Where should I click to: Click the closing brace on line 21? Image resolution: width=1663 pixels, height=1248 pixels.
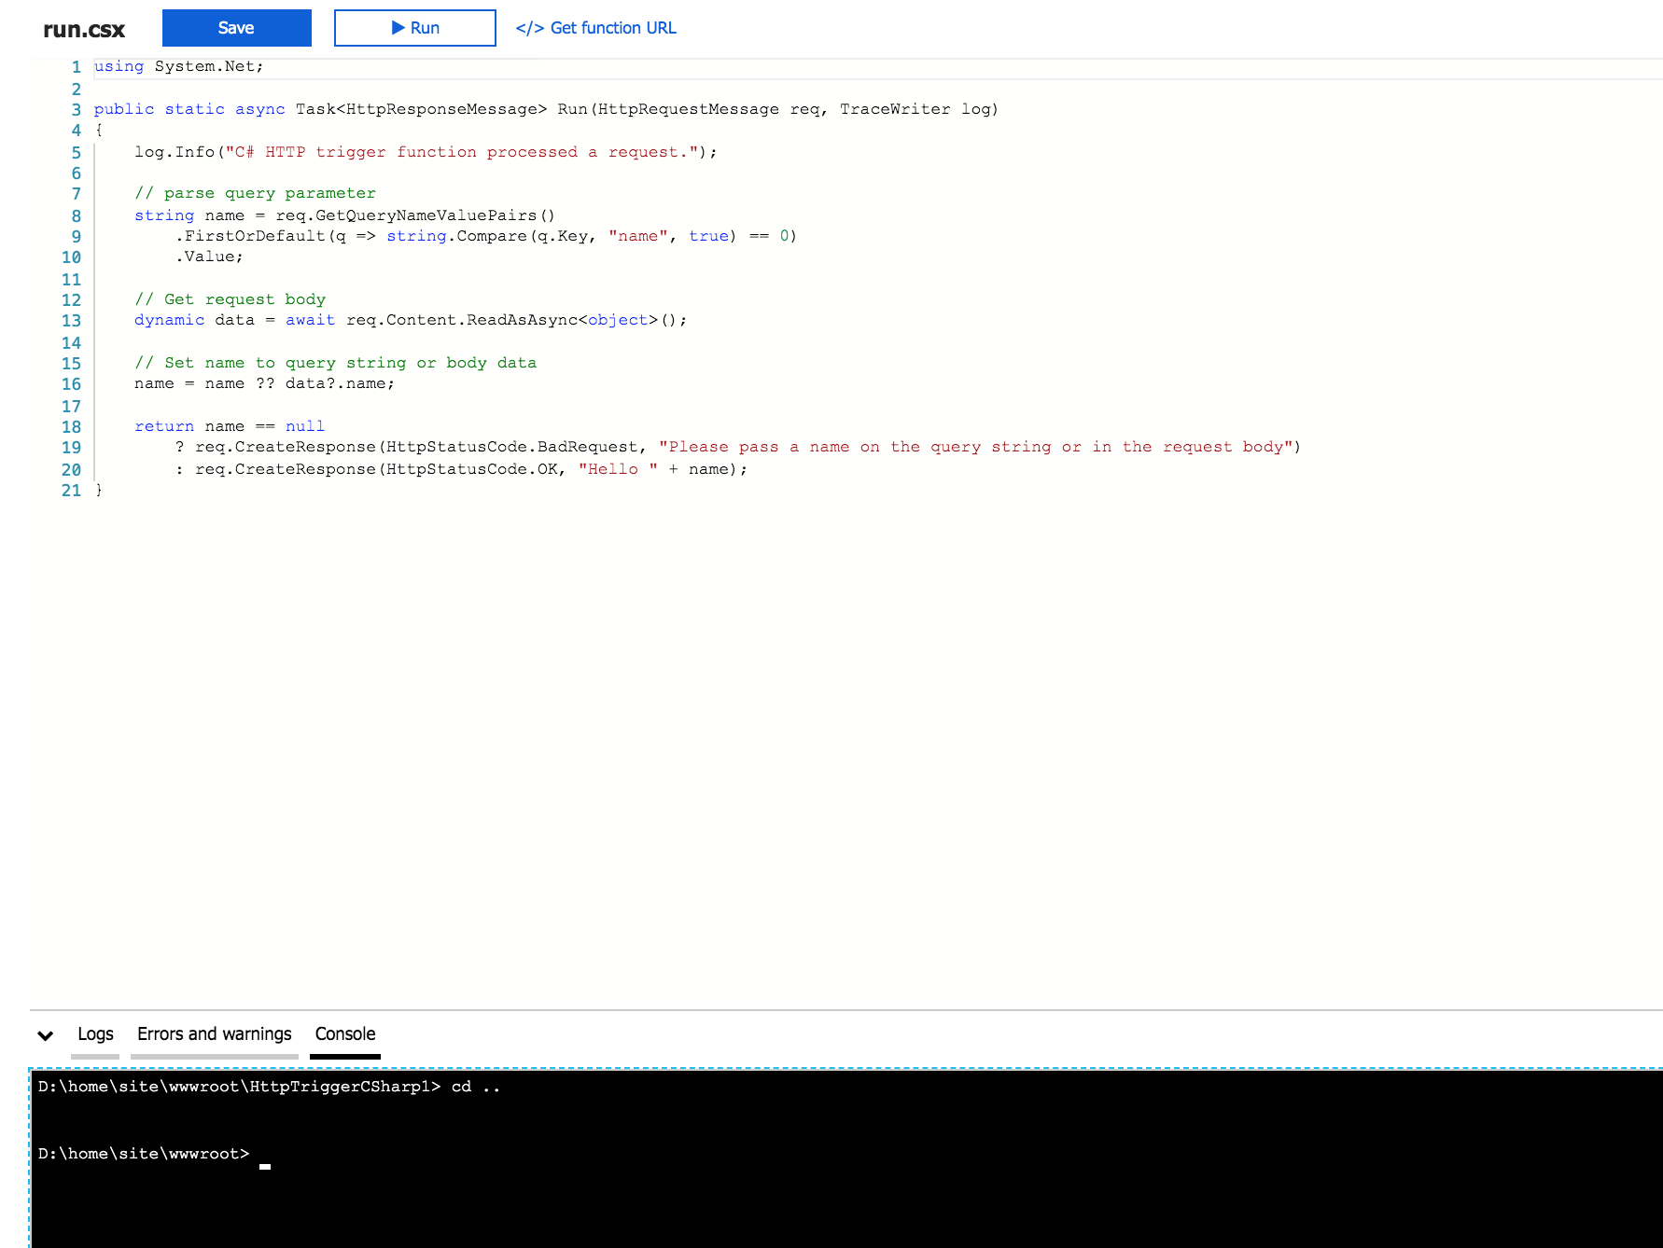coord(98,491)
